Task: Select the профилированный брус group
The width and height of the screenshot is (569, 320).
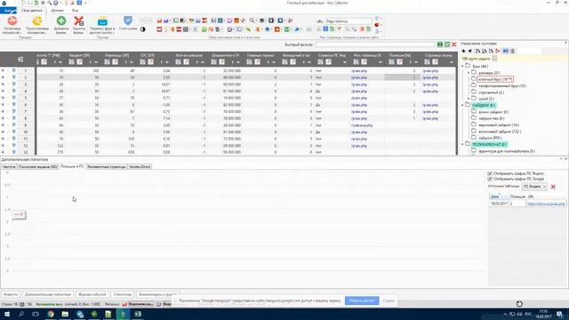Action: [x=502, y=86]
